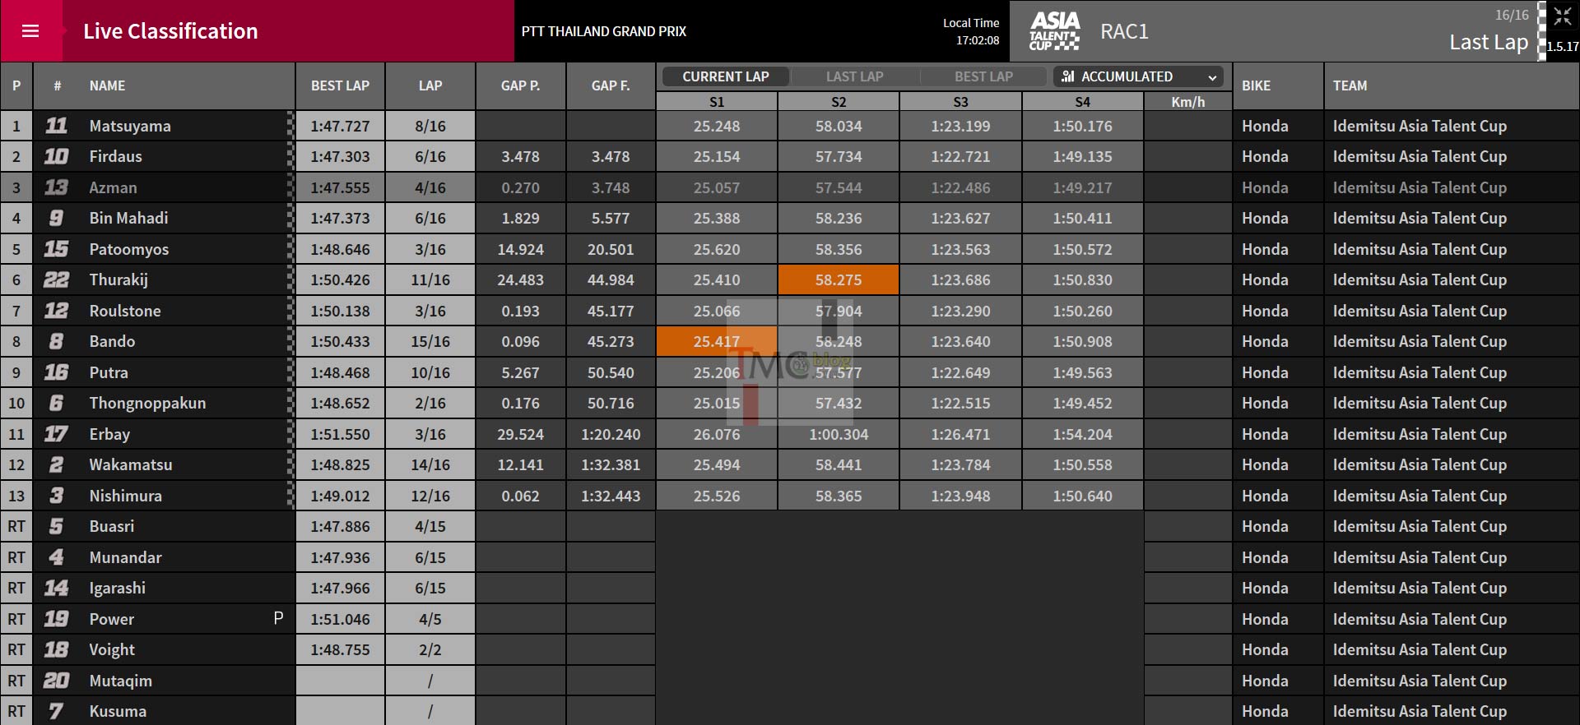
Task: Click the BEST LAP column header
Action: click(x=340, y=85)
